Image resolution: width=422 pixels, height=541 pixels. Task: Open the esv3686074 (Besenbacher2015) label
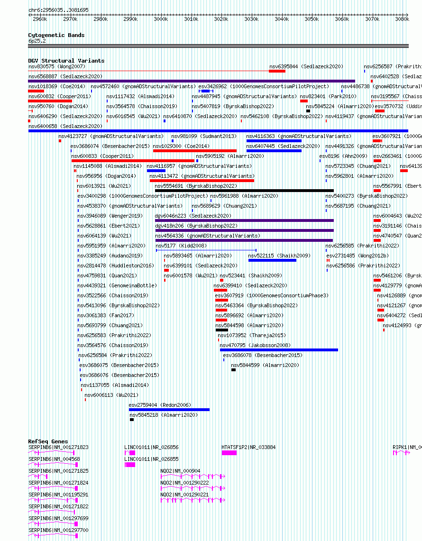coord(110,146)
